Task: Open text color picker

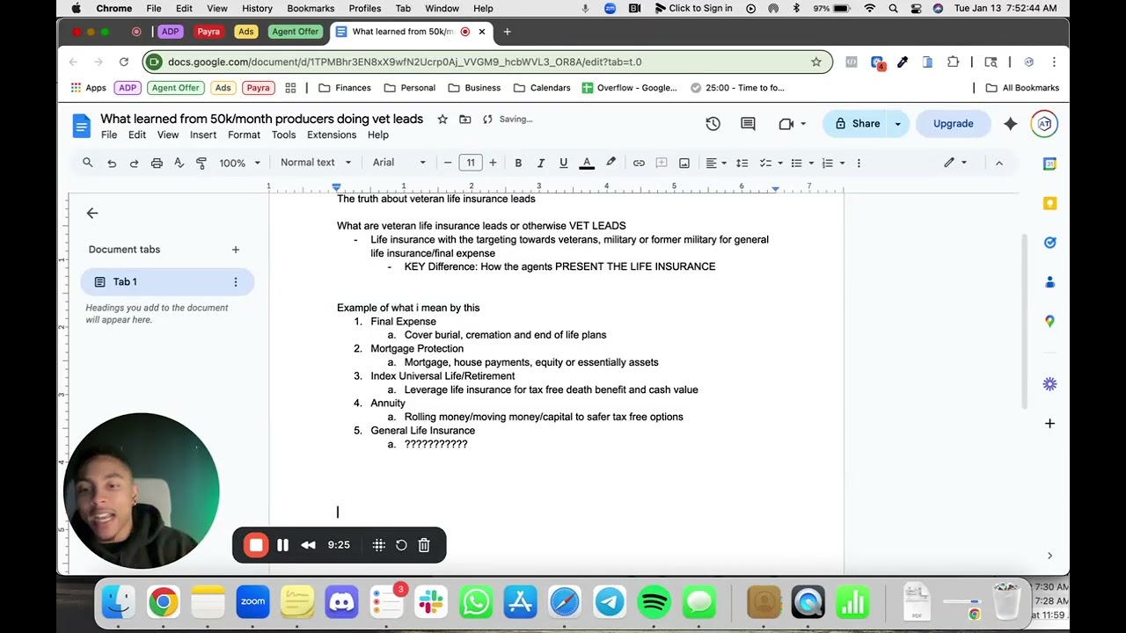Action: coord(587,163)
